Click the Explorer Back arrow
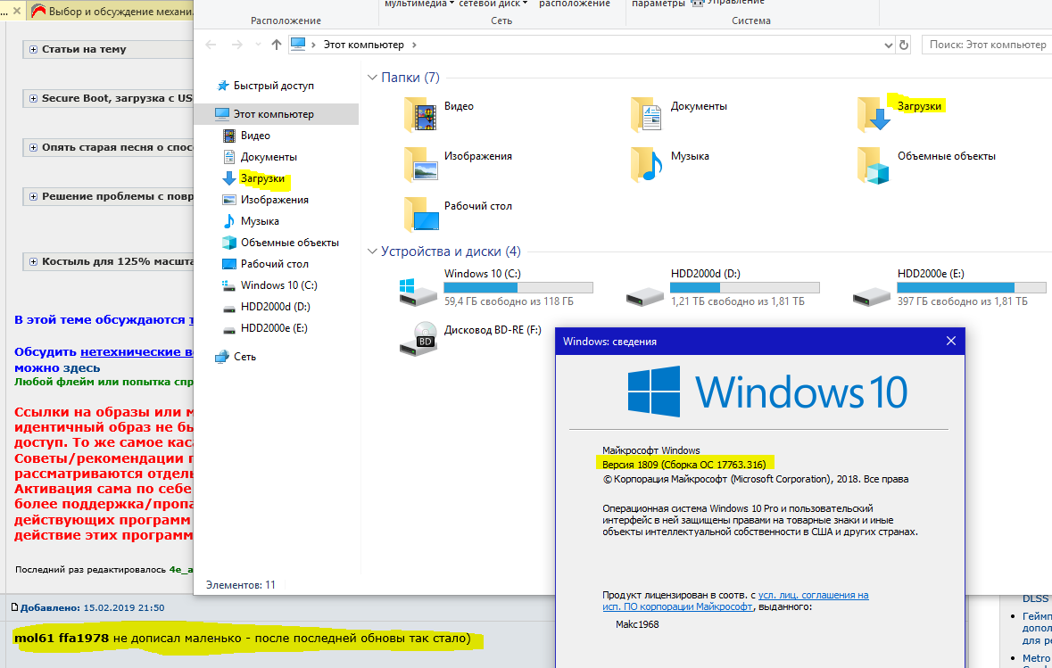 [211, 45]
